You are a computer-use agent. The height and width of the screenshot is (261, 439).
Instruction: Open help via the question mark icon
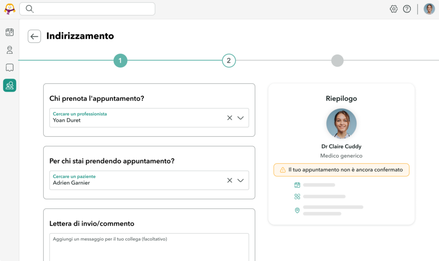(x=407, y=9)
